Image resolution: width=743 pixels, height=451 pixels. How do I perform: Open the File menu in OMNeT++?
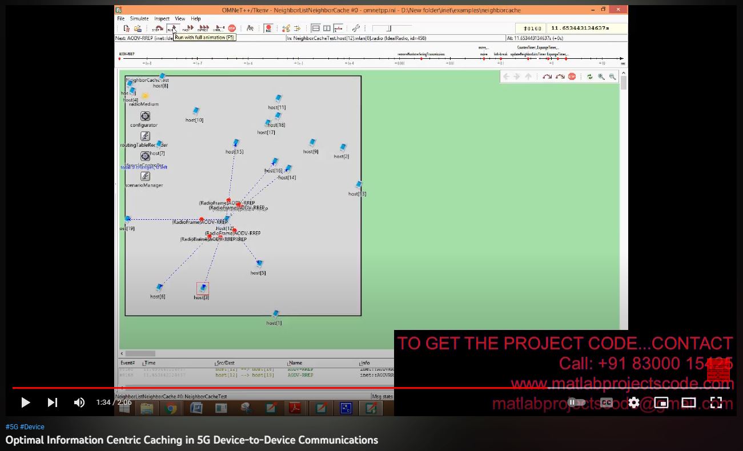(x=121, y=19)
